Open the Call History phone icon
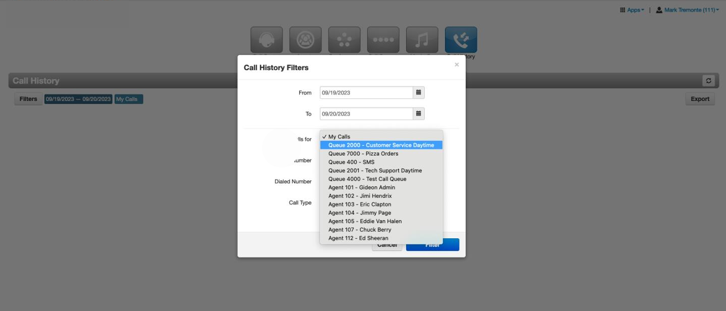726x311 pixels. coord(461,40)
